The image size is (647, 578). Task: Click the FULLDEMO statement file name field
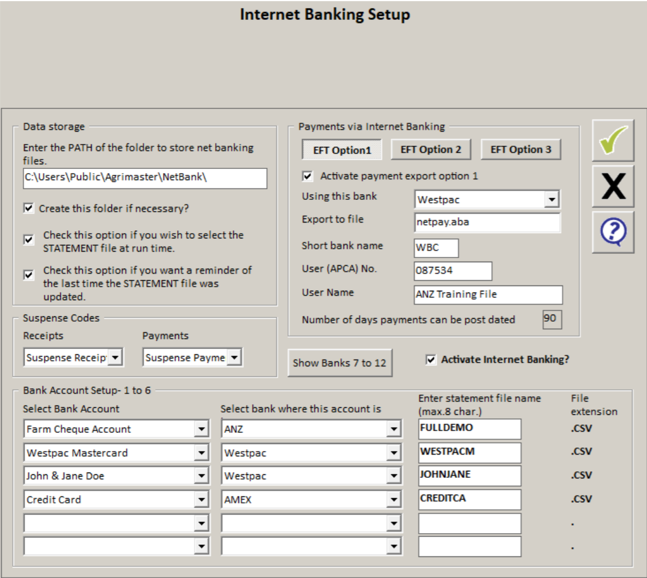(470, 429)
